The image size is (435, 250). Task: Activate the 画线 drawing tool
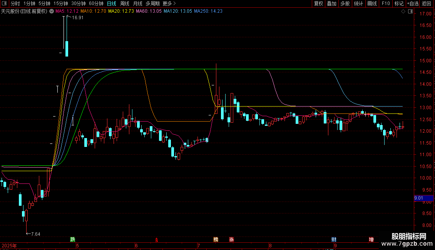[x=372, y=3]
